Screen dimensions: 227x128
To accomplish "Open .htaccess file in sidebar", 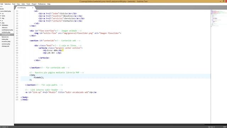I will (x=5, y=27).
